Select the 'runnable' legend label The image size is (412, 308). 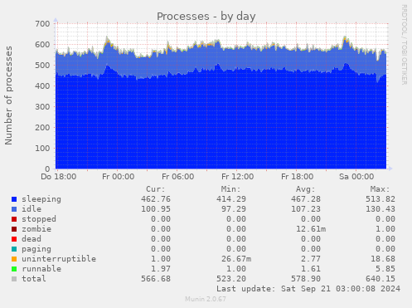pyautogui.click(x=41, y=269)
